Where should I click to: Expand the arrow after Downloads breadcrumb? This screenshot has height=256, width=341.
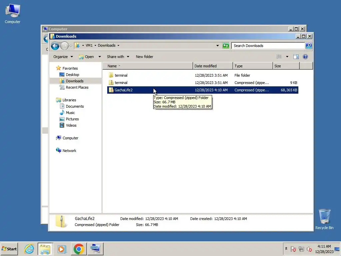[118, 45]
